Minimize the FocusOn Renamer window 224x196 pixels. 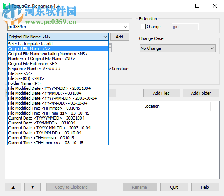click(x=180, y=6)
